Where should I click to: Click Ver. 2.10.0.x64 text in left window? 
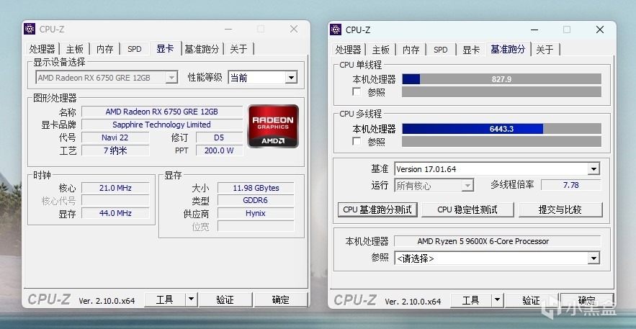107,301
